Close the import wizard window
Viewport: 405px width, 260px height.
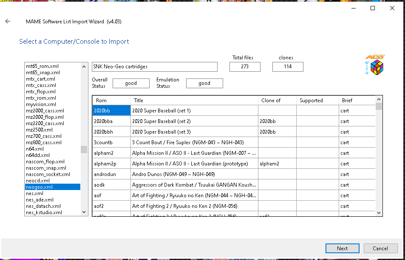click(392, 8)
